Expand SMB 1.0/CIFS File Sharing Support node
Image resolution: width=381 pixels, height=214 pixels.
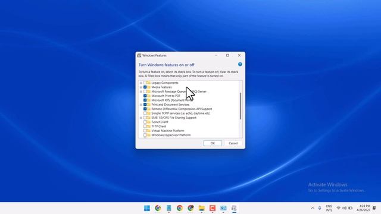coord(141,118)
